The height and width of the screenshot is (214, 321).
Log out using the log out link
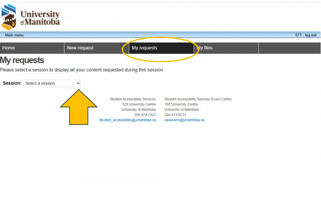[310, 35]
